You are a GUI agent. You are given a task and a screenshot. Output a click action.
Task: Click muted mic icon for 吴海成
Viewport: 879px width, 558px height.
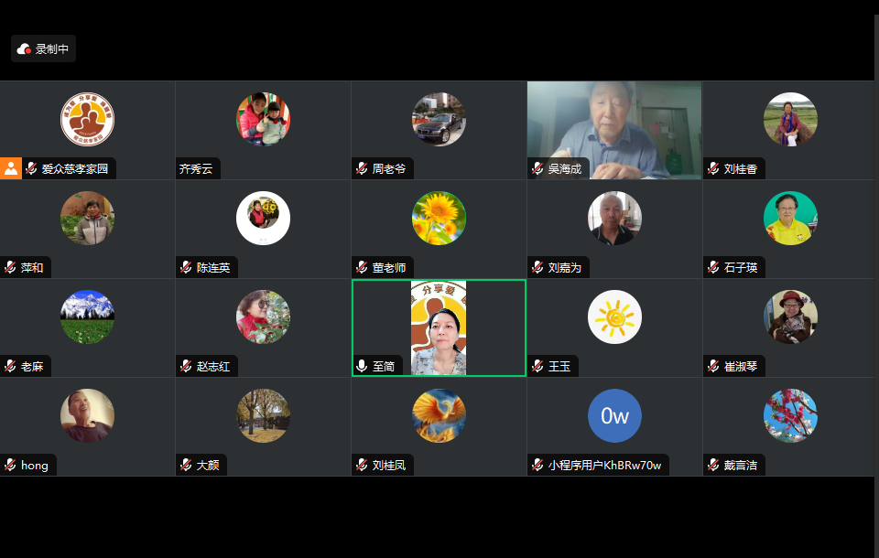[537, 168]
